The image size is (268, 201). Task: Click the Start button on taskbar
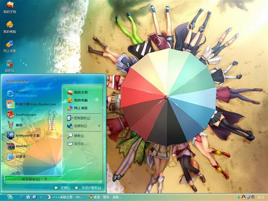(x=10, y=197)
